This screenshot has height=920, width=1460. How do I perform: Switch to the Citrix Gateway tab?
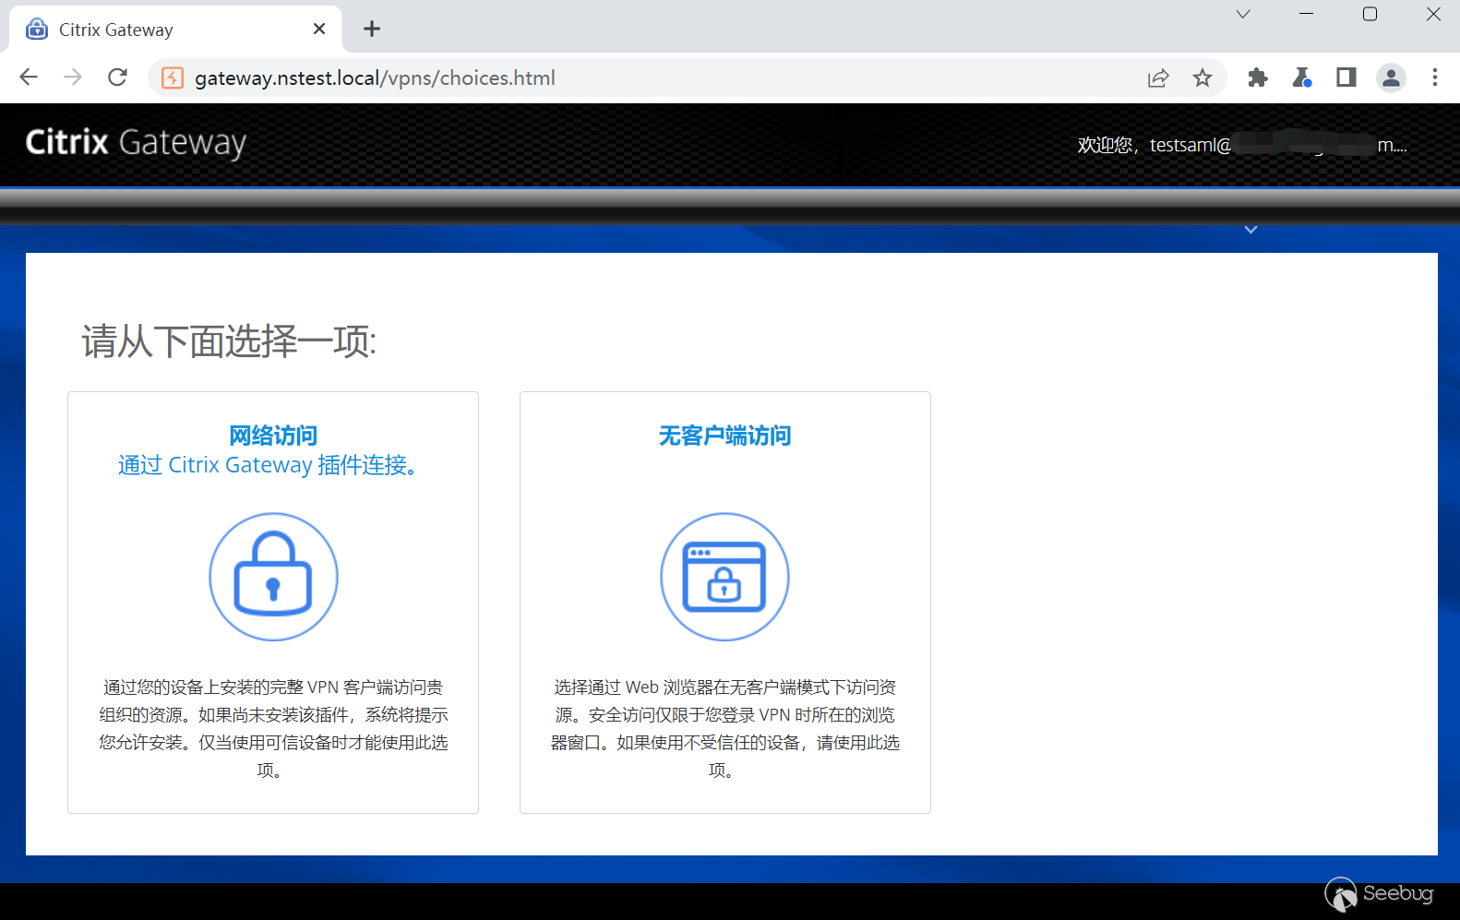(x=175, y=30)
